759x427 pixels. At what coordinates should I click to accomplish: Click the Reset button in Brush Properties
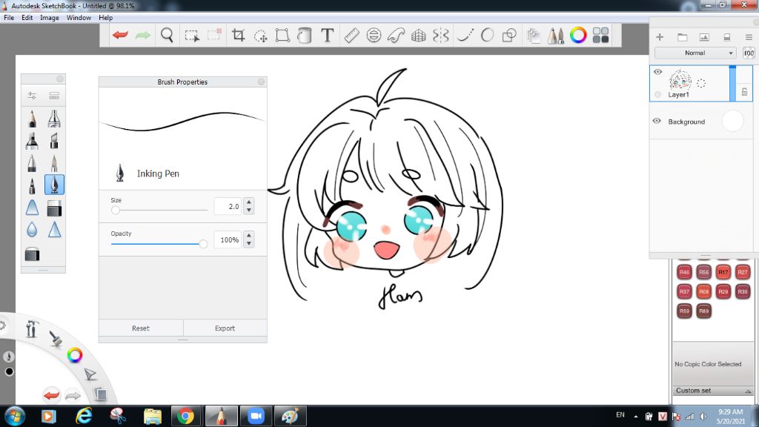141,328
